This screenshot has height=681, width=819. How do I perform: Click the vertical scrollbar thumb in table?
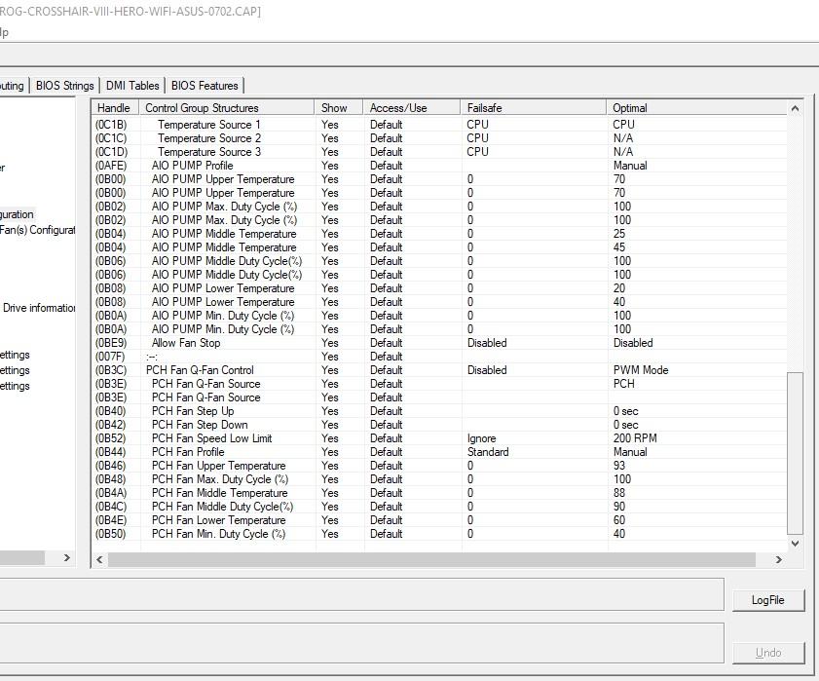(x=795, y=453)
